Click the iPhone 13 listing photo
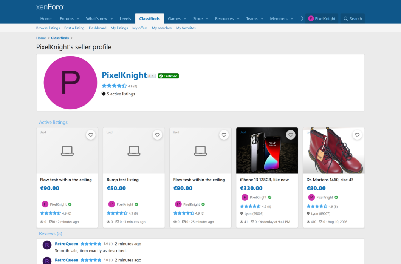 tap(267, 150)
